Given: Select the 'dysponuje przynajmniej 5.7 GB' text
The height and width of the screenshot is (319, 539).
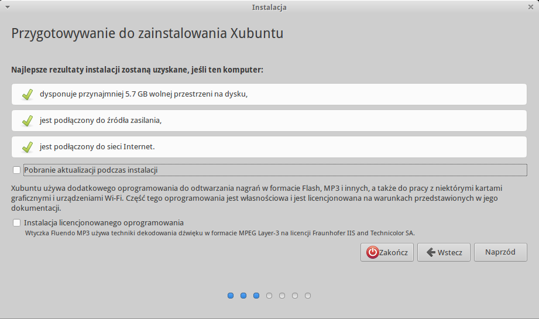Looking at the screenshot, I should point(93,94).
